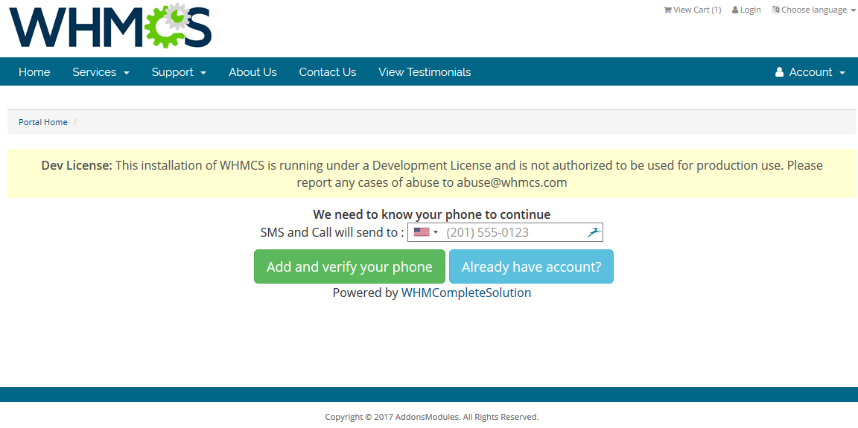Click the Dev License notice text

[432, 174]
